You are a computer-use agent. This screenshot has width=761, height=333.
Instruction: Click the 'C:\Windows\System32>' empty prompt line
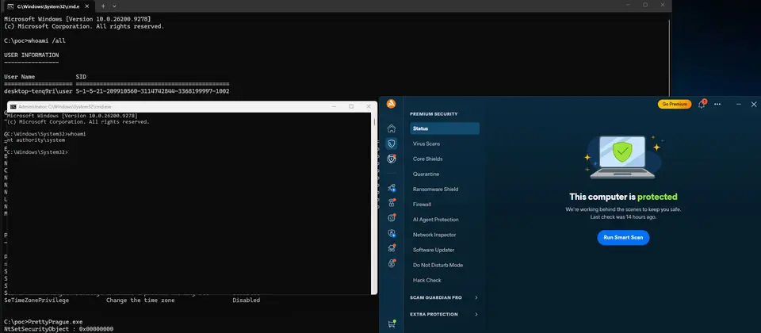point(37,152)
